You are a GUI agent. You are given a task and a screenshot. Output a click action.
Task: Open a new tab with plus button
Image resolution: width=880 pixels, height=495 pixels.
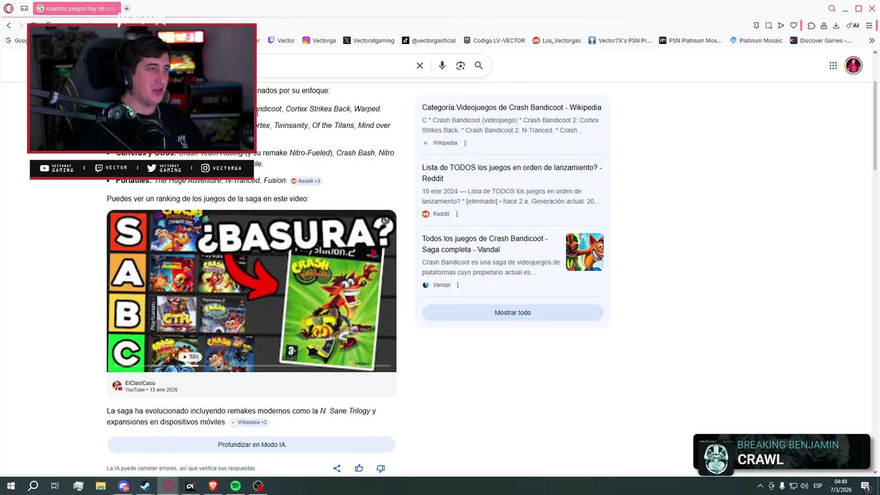(x=126, y=9)
